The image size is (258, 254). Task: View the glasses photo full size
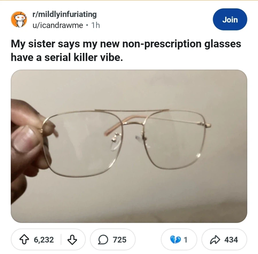(129, 146)
